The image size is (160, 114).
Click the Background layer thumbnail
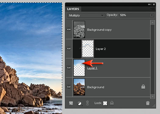coord(79,87)
